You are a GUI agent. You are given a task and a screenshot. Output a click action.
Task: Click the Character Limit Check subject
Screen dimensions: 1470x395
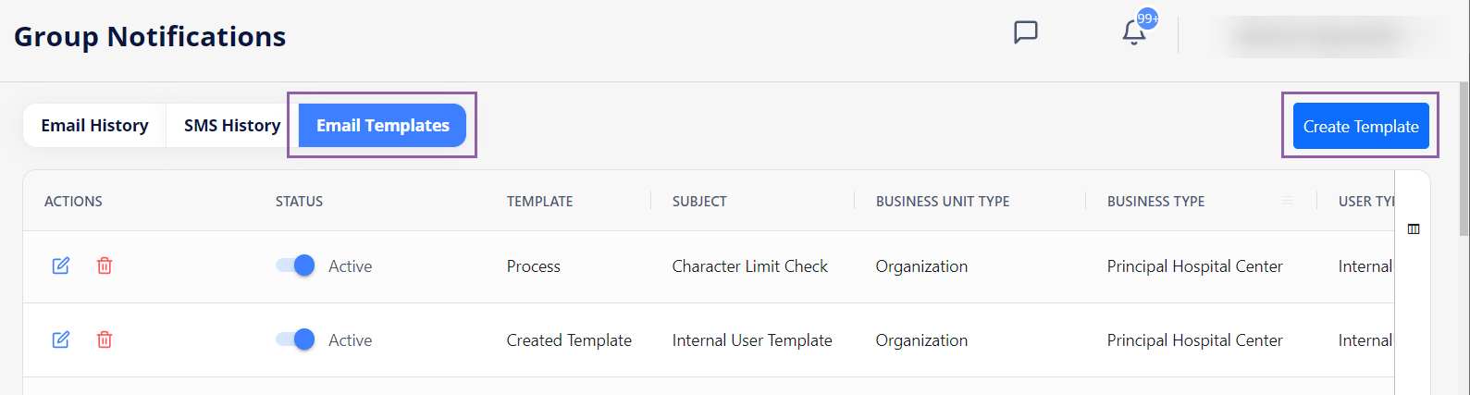[750, 266]
